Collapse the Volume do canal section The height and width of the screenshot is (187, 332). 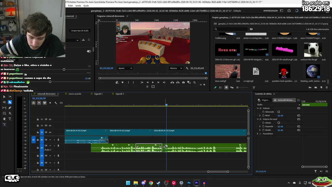coord(258,119)
